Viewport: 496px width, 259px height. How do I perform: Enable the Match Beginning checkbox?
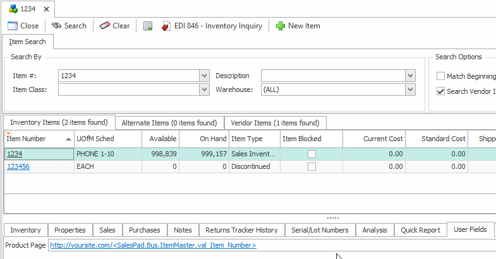coord(441,76)
